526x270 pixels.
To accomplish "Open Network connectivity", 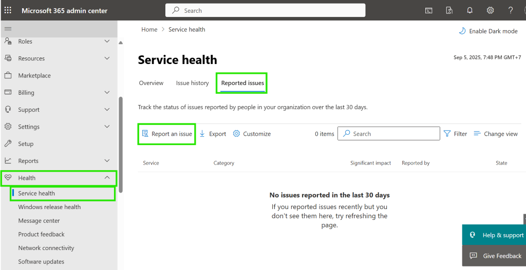I will click(x=46, y=248).
